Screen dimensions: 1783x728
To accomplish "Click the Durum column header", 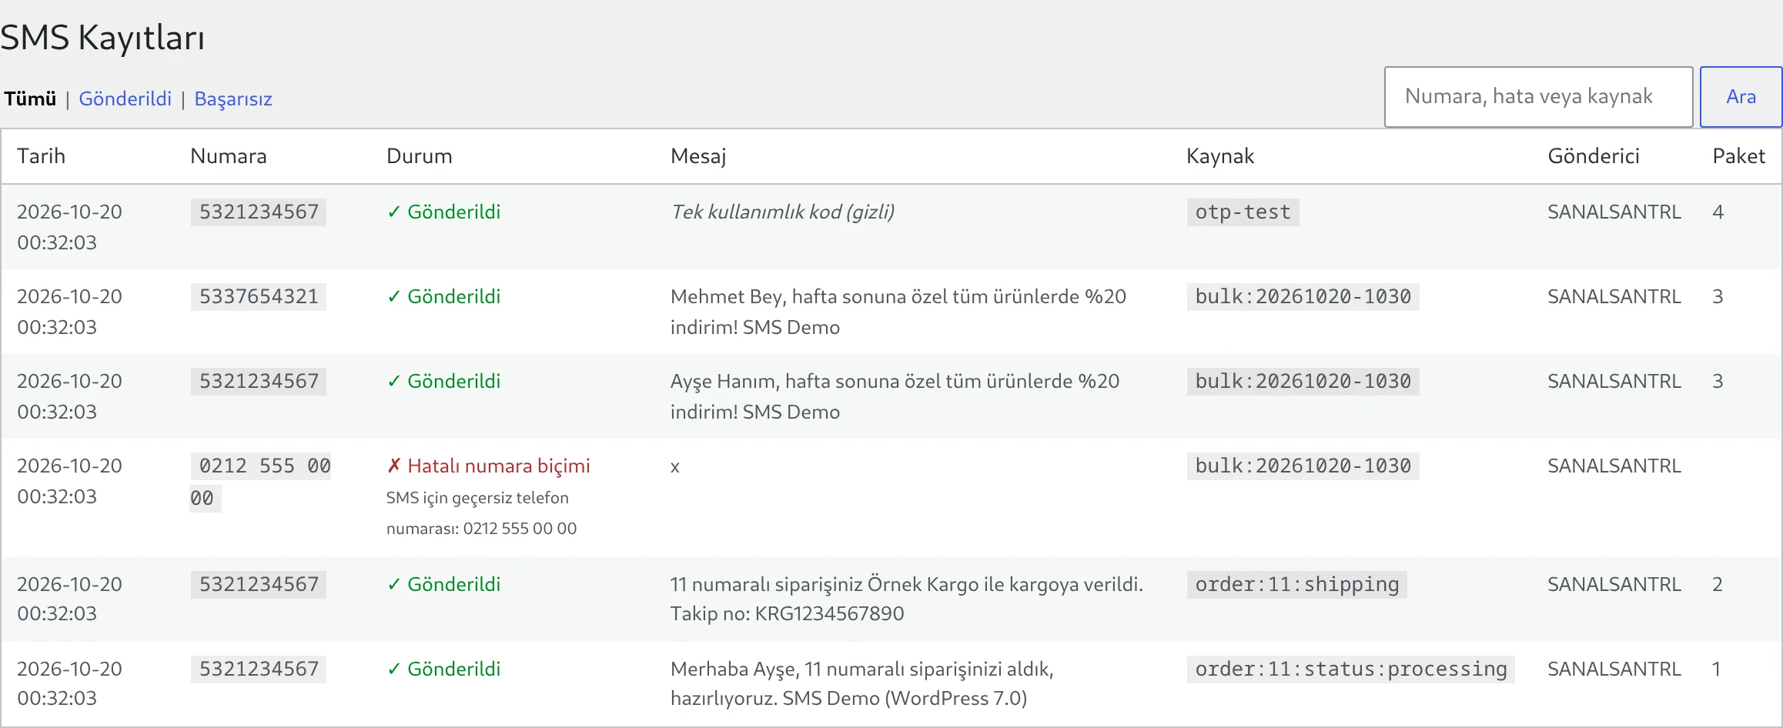I will 419,156.
